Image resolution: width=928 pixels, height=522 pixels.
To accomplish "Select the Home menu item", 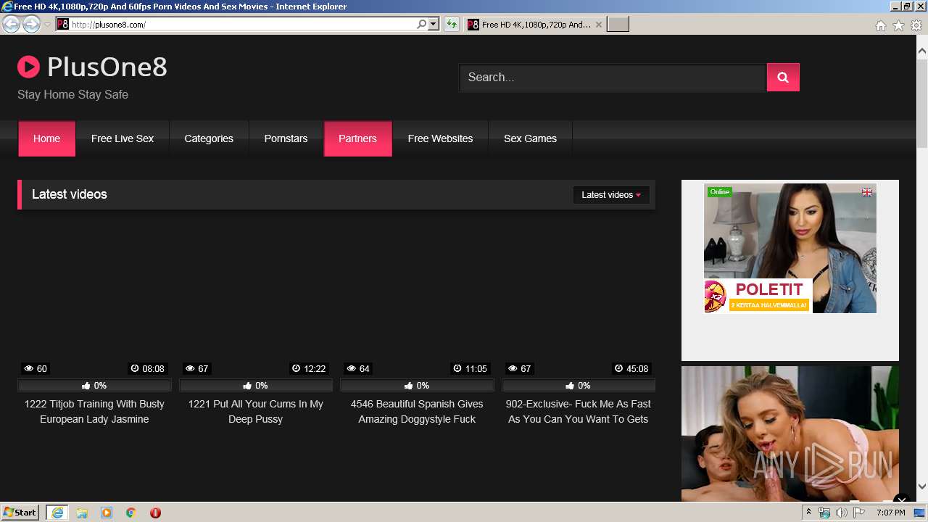I will tap(46, 138).
